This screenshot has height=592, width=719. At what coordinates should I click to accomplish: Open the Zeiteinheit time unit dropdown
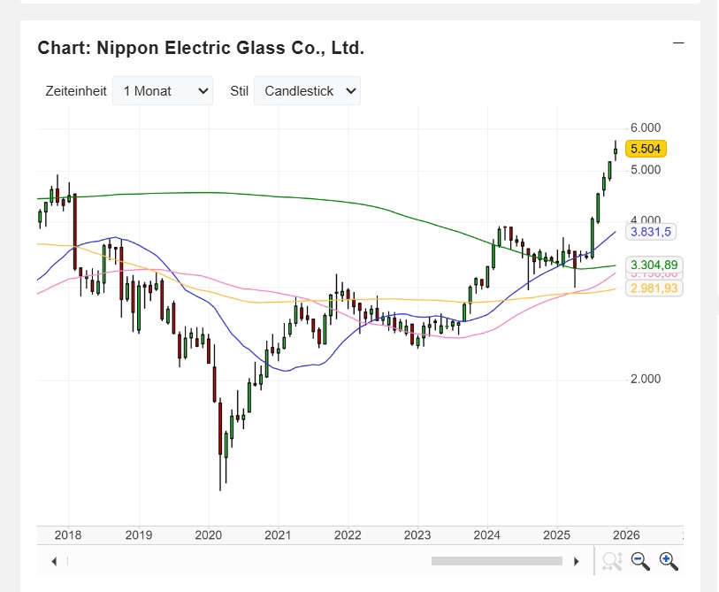163,90
